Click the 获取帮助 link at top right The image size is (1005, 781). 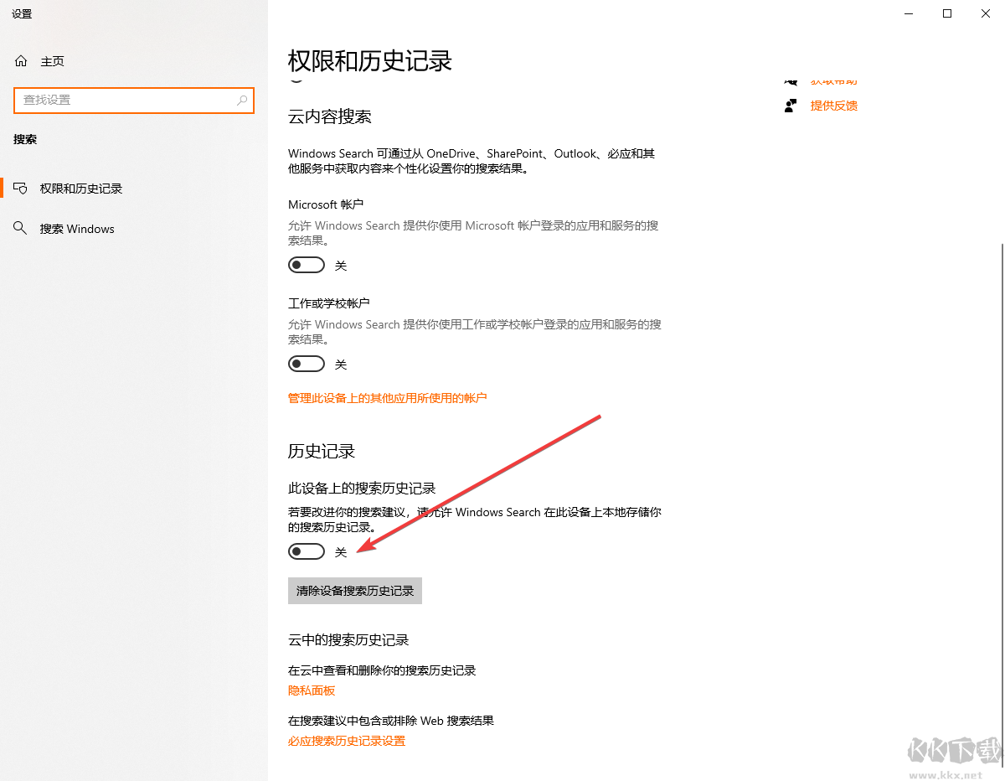tap(834, 80)
